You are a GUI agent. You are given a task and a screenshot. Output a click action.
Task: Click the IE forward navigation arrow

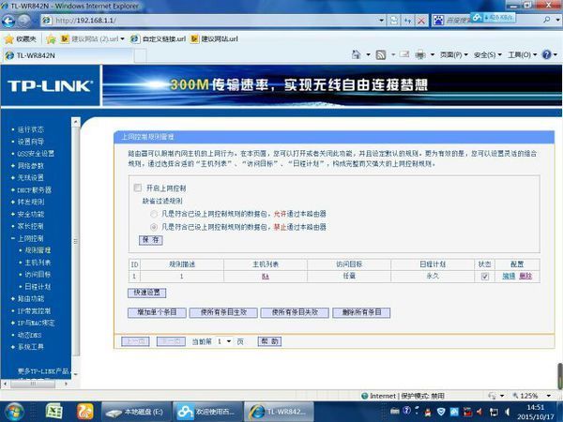[x=24, y=21]
